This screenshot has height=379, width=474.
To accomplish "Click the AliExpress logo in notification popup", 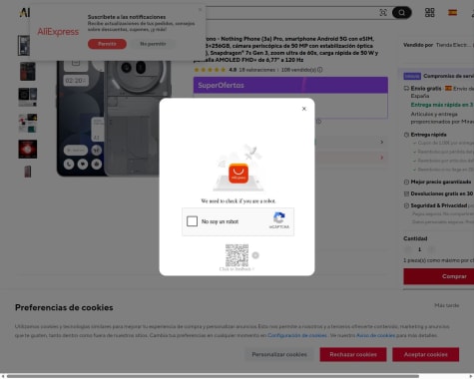I will pos(58,32).
